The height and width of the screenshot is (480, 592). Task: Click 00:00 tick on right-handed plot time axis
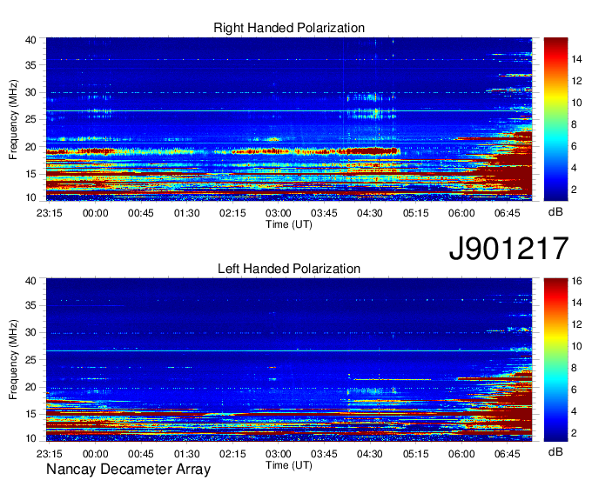click(x=95, y=213)
